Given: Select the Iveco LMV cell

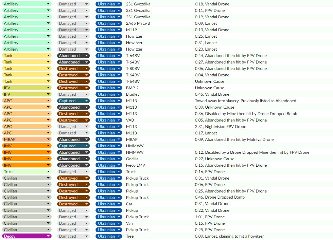Looking at the screenshot, I should click(x=136, y=165).
